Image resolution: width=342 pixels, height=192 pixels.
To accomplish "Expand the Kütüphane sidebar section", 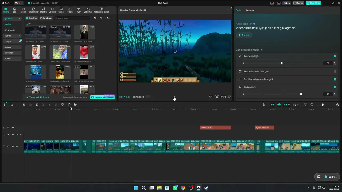I will click(x=12, y=53).
